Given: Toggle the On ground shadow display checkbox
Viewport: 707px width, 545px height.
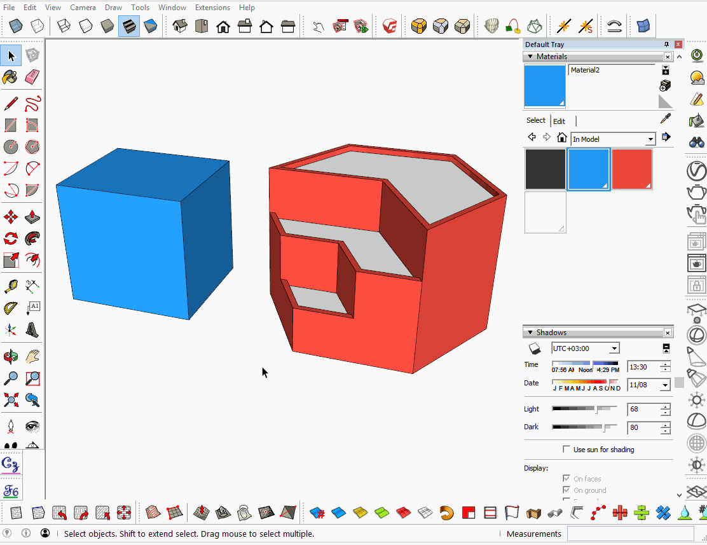Looking at the screenshot, I should tap(566, 490).
